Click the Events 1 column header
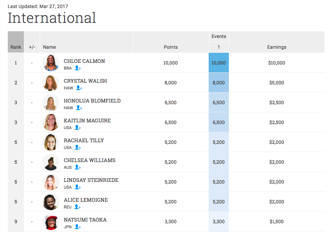 219,47
